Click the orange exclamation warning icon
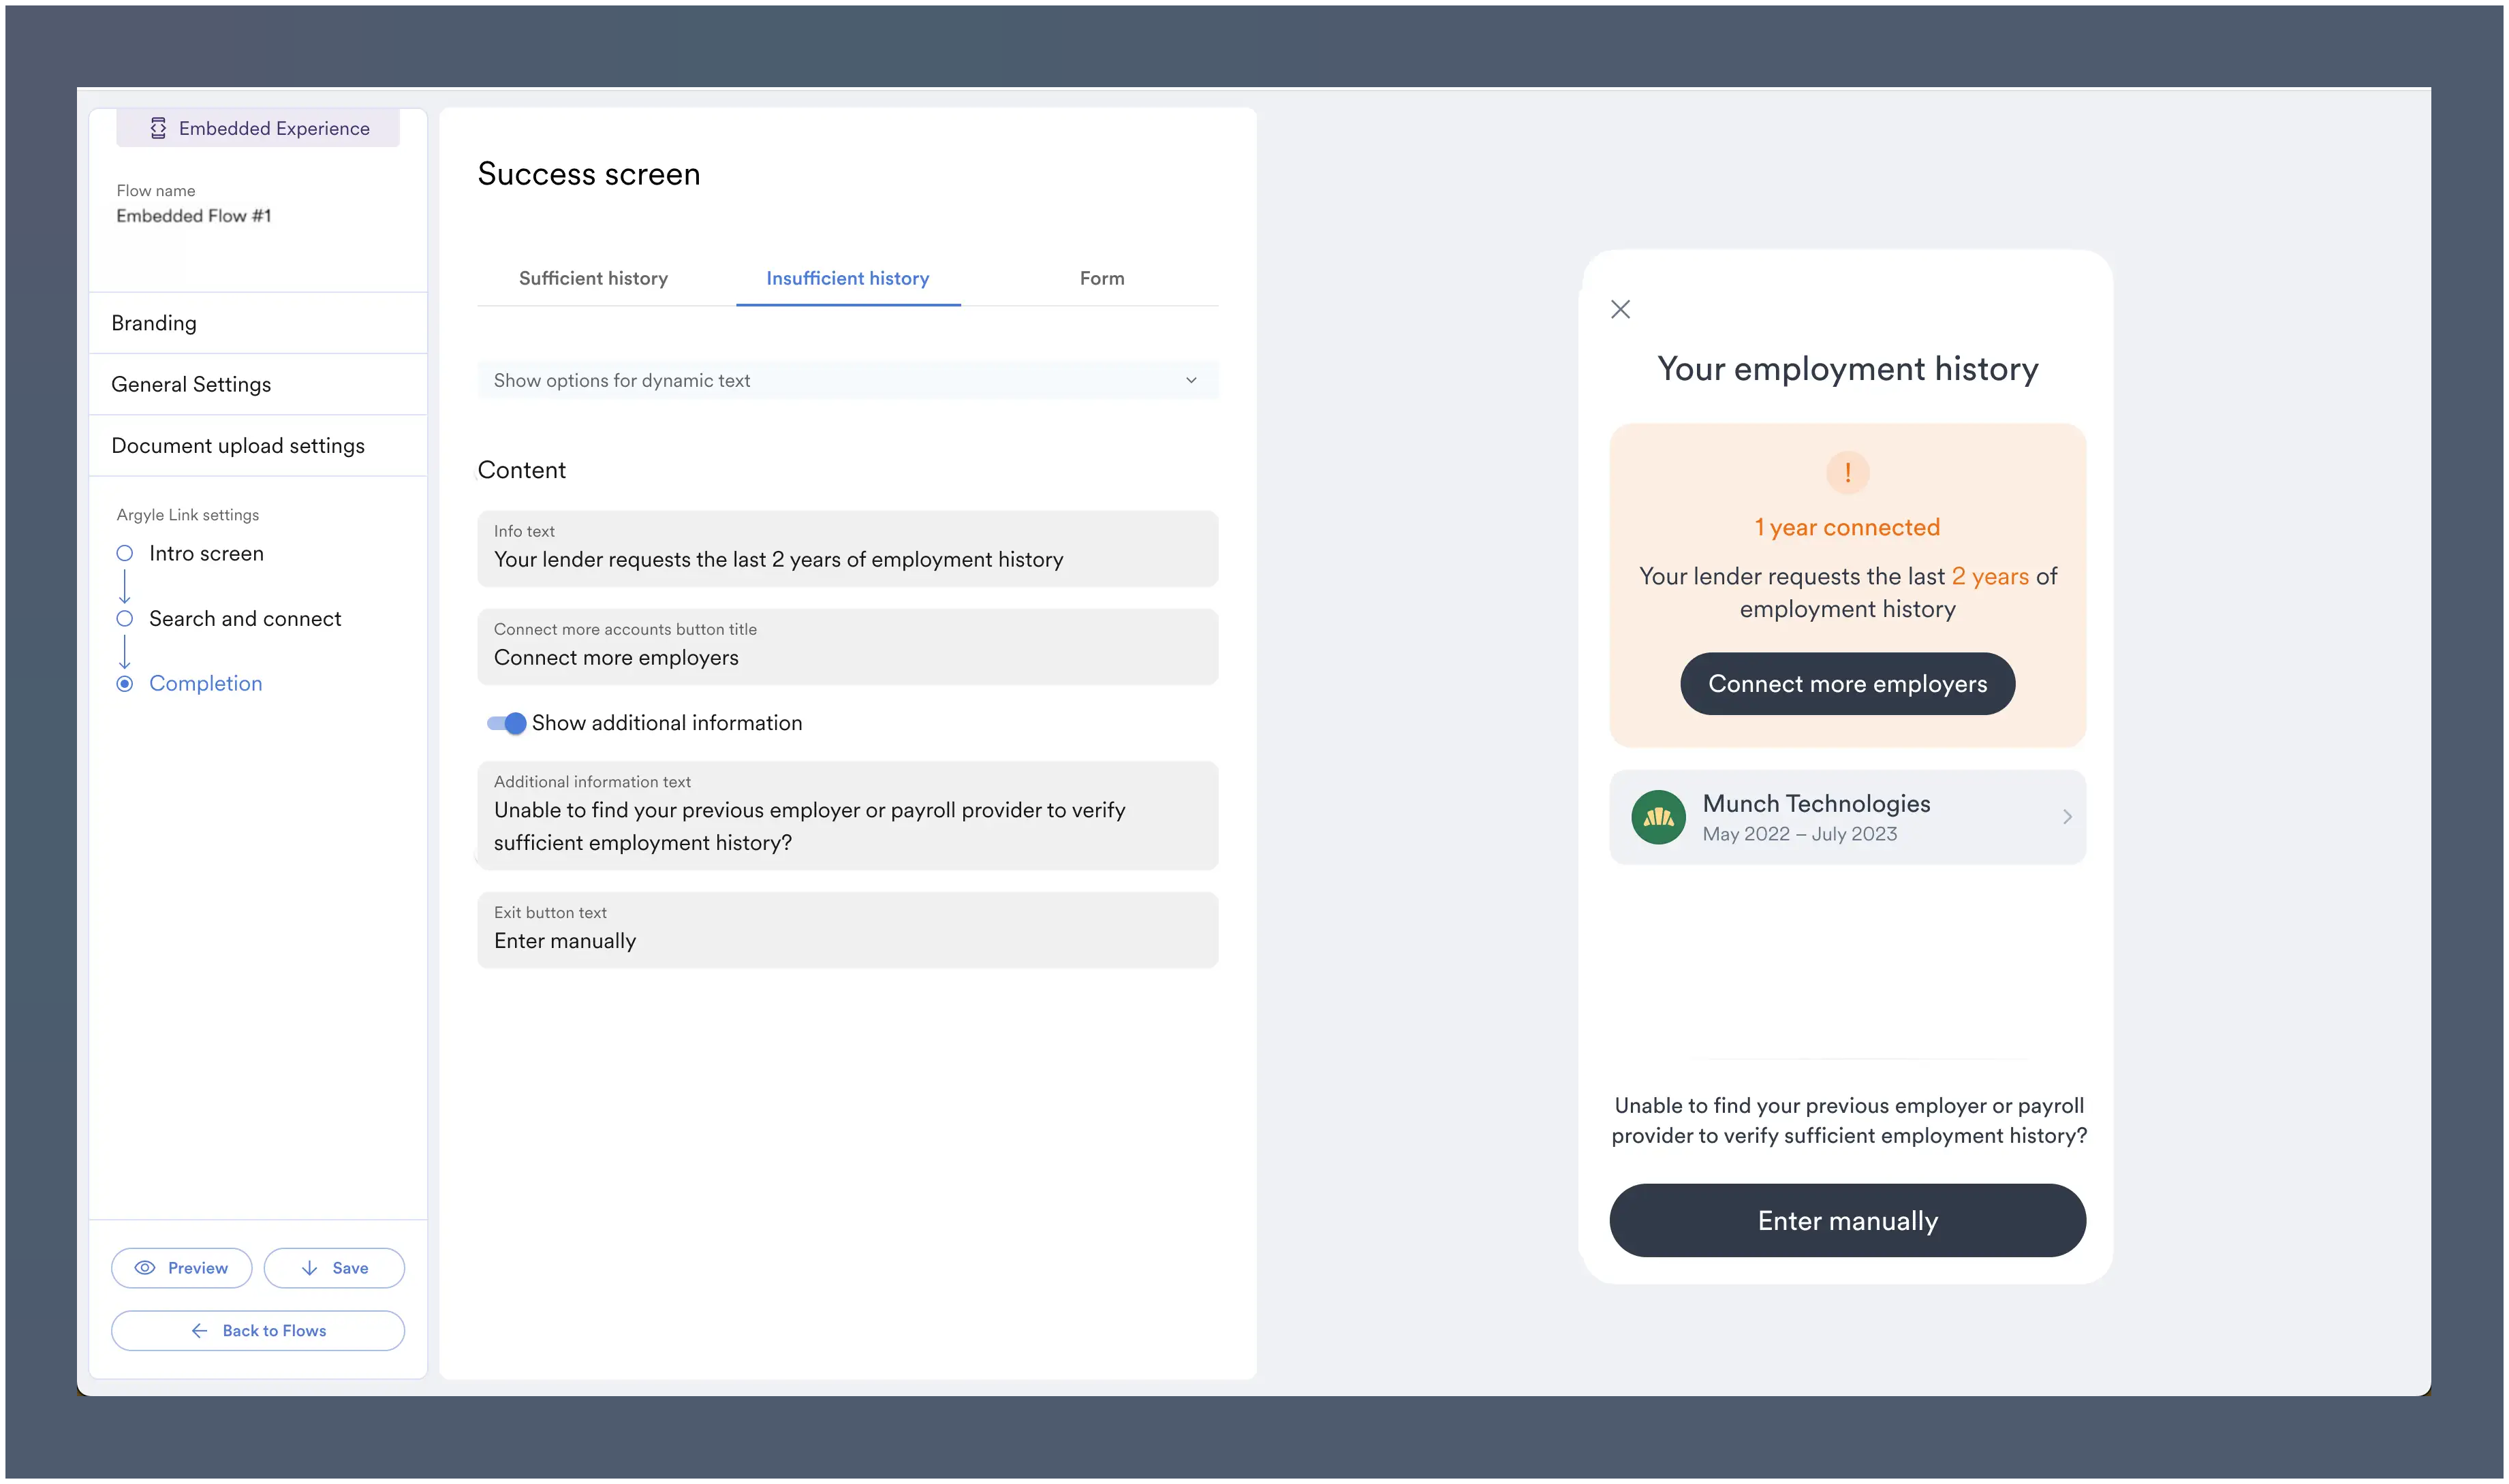Screen dimensions: 2509x1484 point(1847,472)
